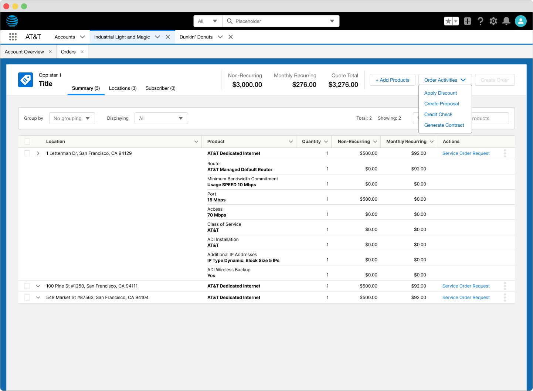Click the Add Products button

click(x=393, y=80)
